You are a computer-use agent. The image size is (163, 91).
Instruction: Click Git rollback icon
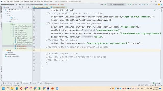pos(153,5)
